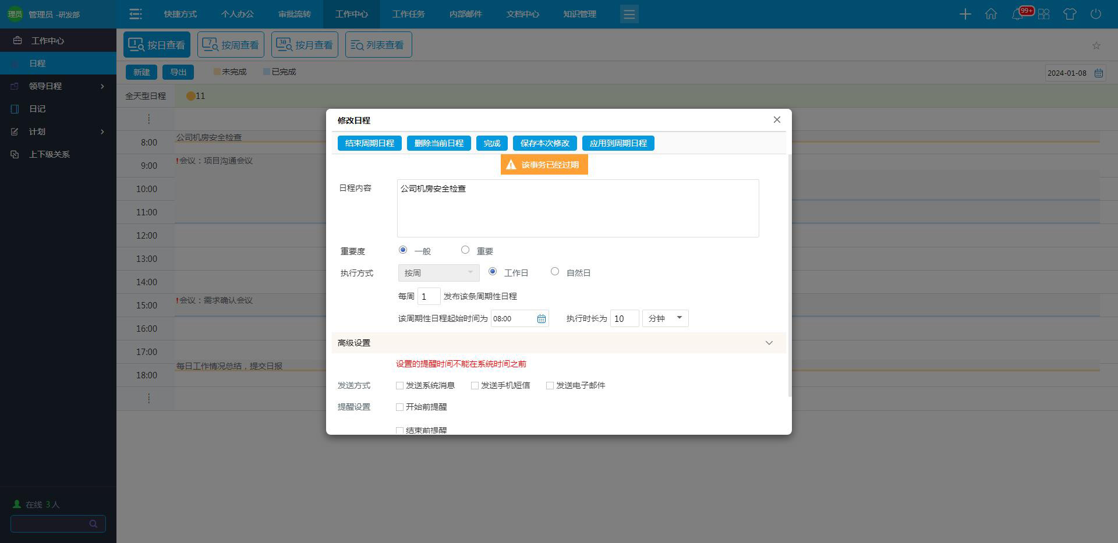Open the 知识管理 menu
Image resolution: width=1118 pixels, height=543 pixels.
point(579,14)
